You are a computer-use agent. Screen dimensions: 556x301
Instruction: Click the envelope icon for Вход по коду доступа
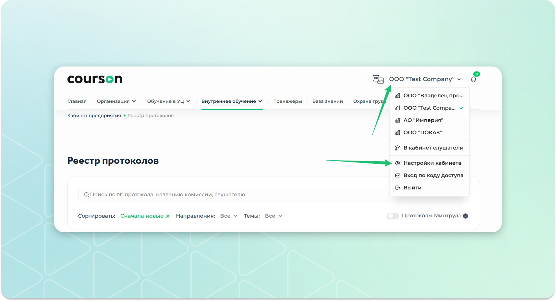[x=398, y=175]
